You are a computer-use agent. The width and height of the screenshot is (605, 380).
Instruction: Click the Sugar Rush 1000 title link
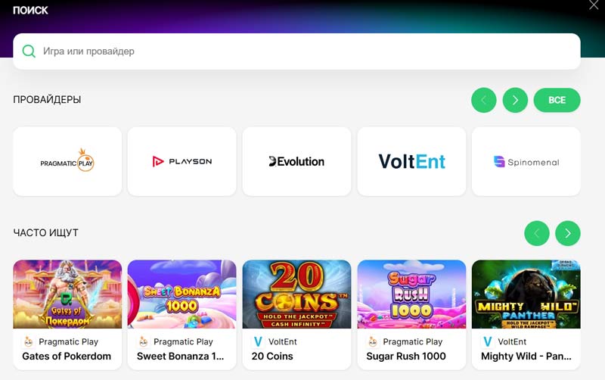406,356
